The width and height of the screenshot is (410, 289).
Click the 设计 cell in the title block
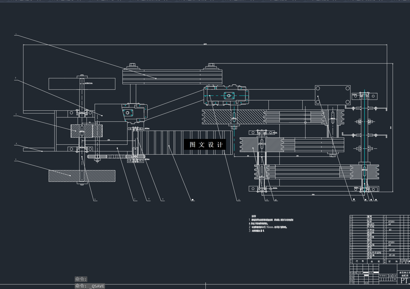pos(352,276)
